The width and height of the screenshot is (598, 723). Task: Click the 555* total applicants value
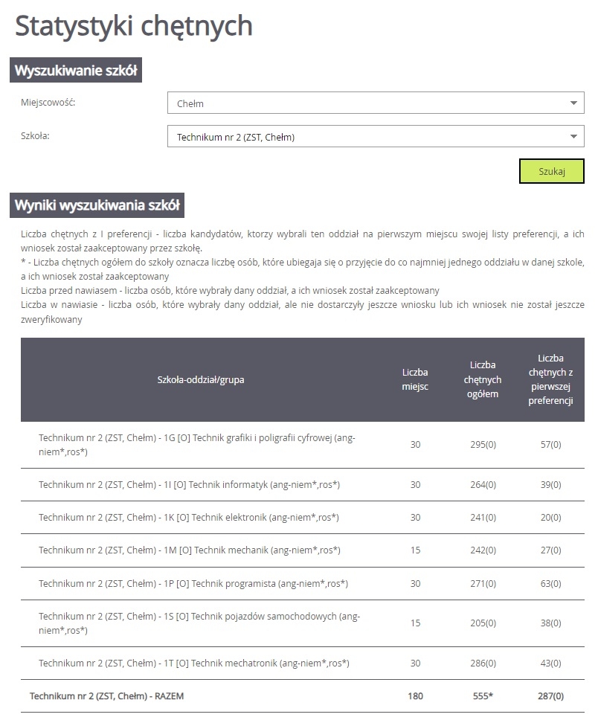click(483, 696)
